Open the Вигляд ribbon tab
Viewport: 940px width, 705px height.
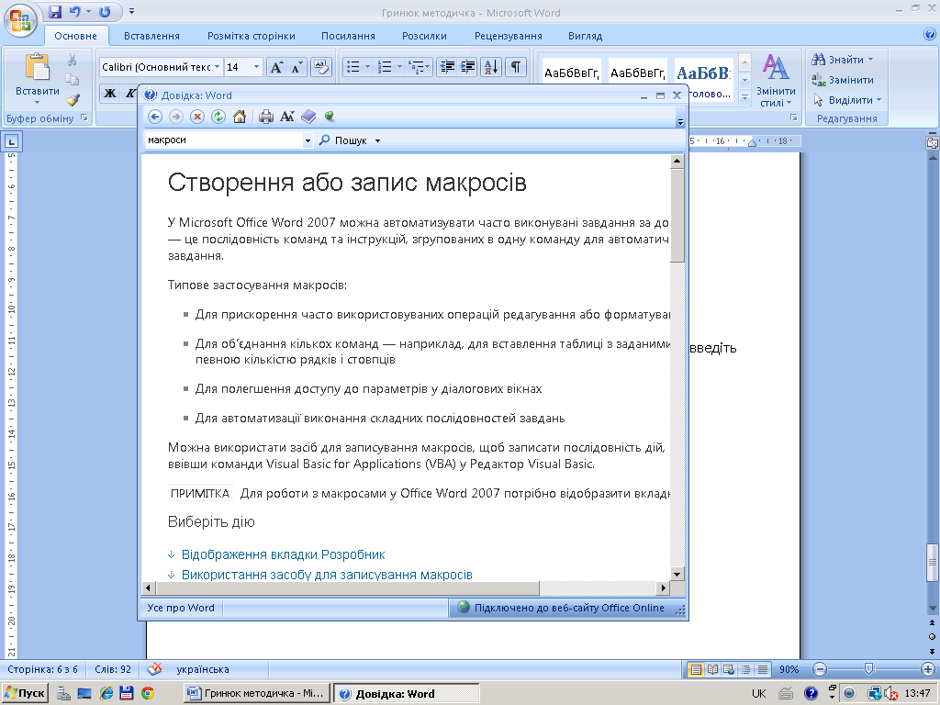coord(585,36)
